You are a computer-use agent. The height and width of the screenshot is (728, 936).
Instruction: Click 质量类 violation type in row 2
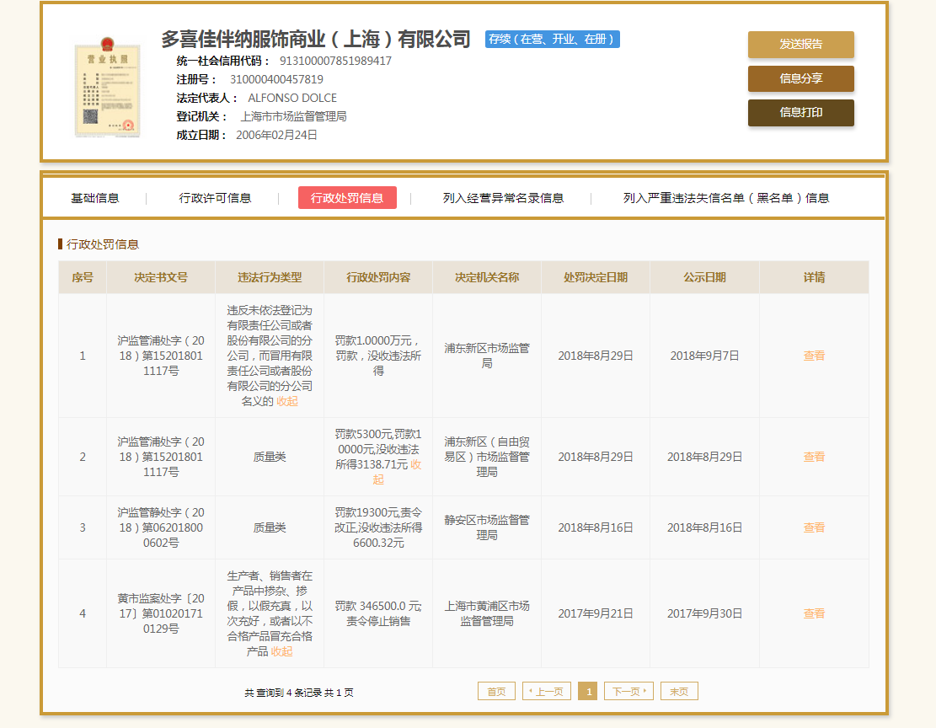click(270, 457)
